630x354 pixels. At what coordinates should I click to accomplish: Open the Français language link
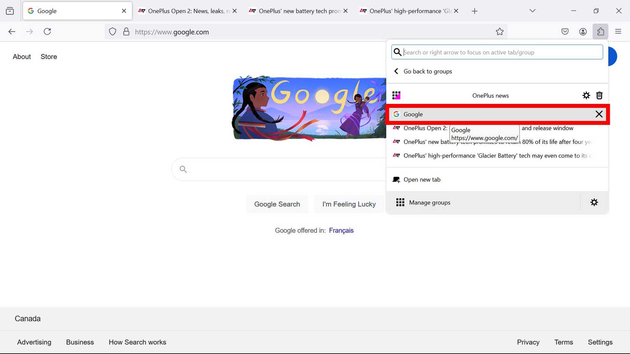pyautogui.click(x=341, y=230)
